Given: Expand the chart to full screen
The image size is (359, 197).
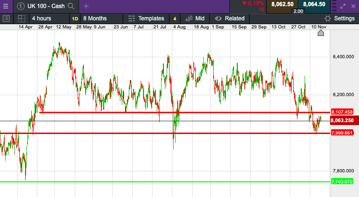Looking at the screenshot, I should (343, 6).
